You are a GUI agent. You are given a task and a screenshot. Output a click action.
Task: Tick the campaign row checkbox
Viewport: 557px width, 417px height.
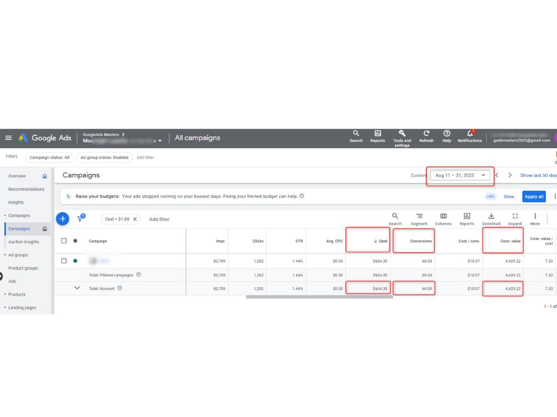64,261
